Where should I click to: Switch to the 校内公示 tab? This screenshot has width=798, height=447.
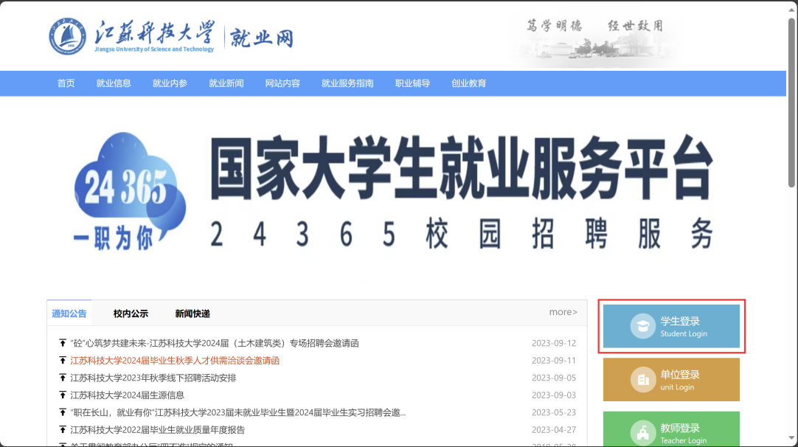click(131, 313)
